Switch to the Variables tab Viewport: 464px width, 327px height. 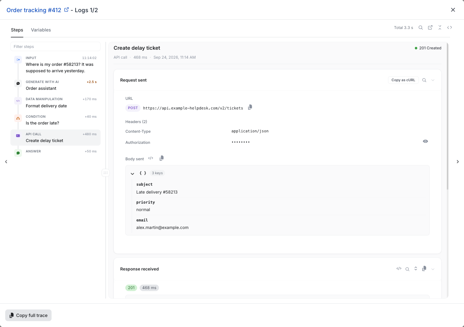(x=41, y=30)
